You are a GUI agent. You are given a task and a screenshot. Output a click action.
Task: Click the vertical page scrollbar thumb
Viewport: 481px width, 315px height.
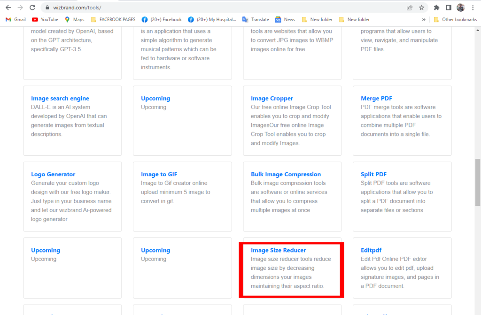[478, 182]
